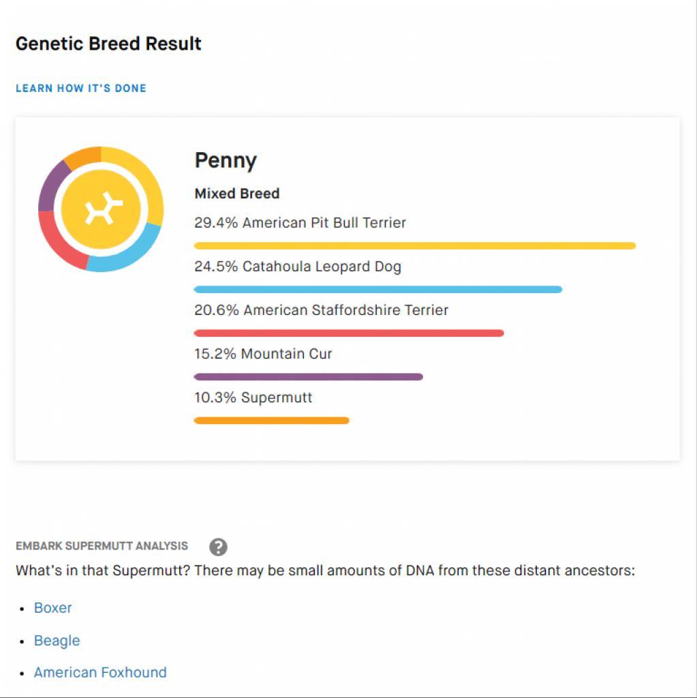Select the yellow outer Pit Bull donut segment
697x698 pixels.
click(142, 178)
